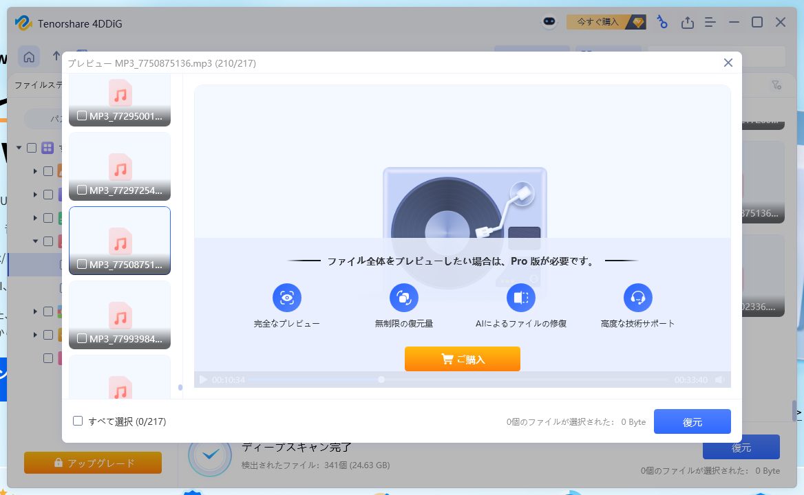Click the 無制限の復元量 icon
Viewport: 804px width, 495px height.
pyautogui.click(x=404, y=298)
